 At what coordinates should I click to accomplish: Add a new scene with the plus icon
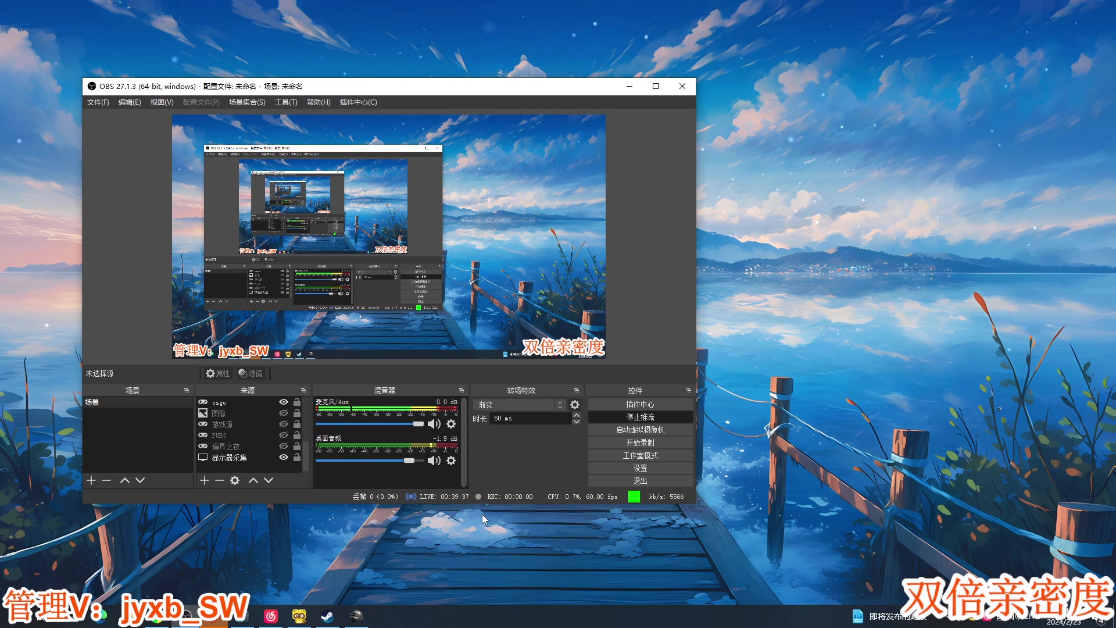91,480
